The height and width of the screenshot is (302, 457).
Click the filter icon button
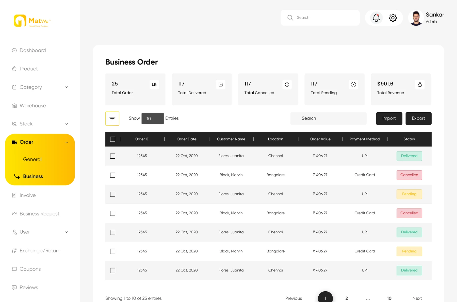(x=112, y=118)
